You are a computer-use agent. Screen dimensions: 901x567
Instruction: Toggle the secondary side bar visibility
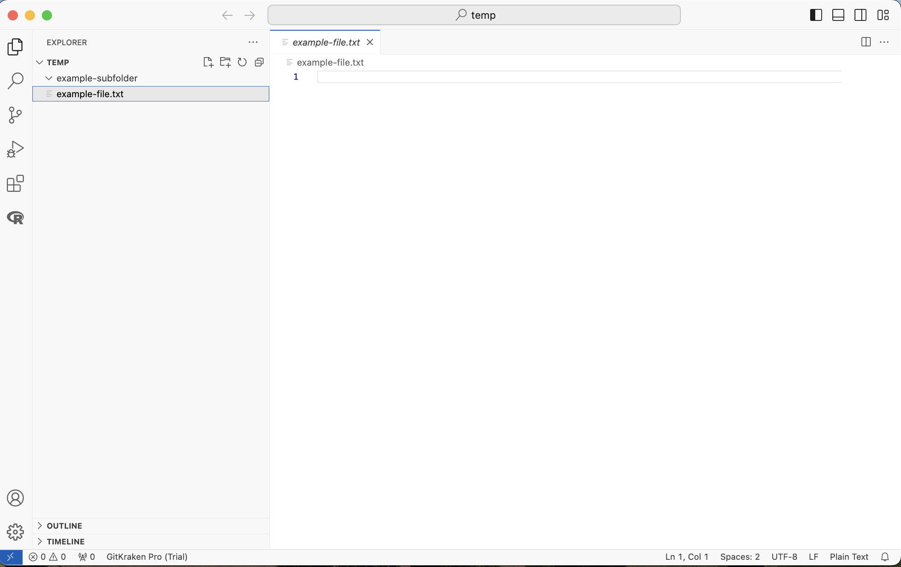(860, 15)
